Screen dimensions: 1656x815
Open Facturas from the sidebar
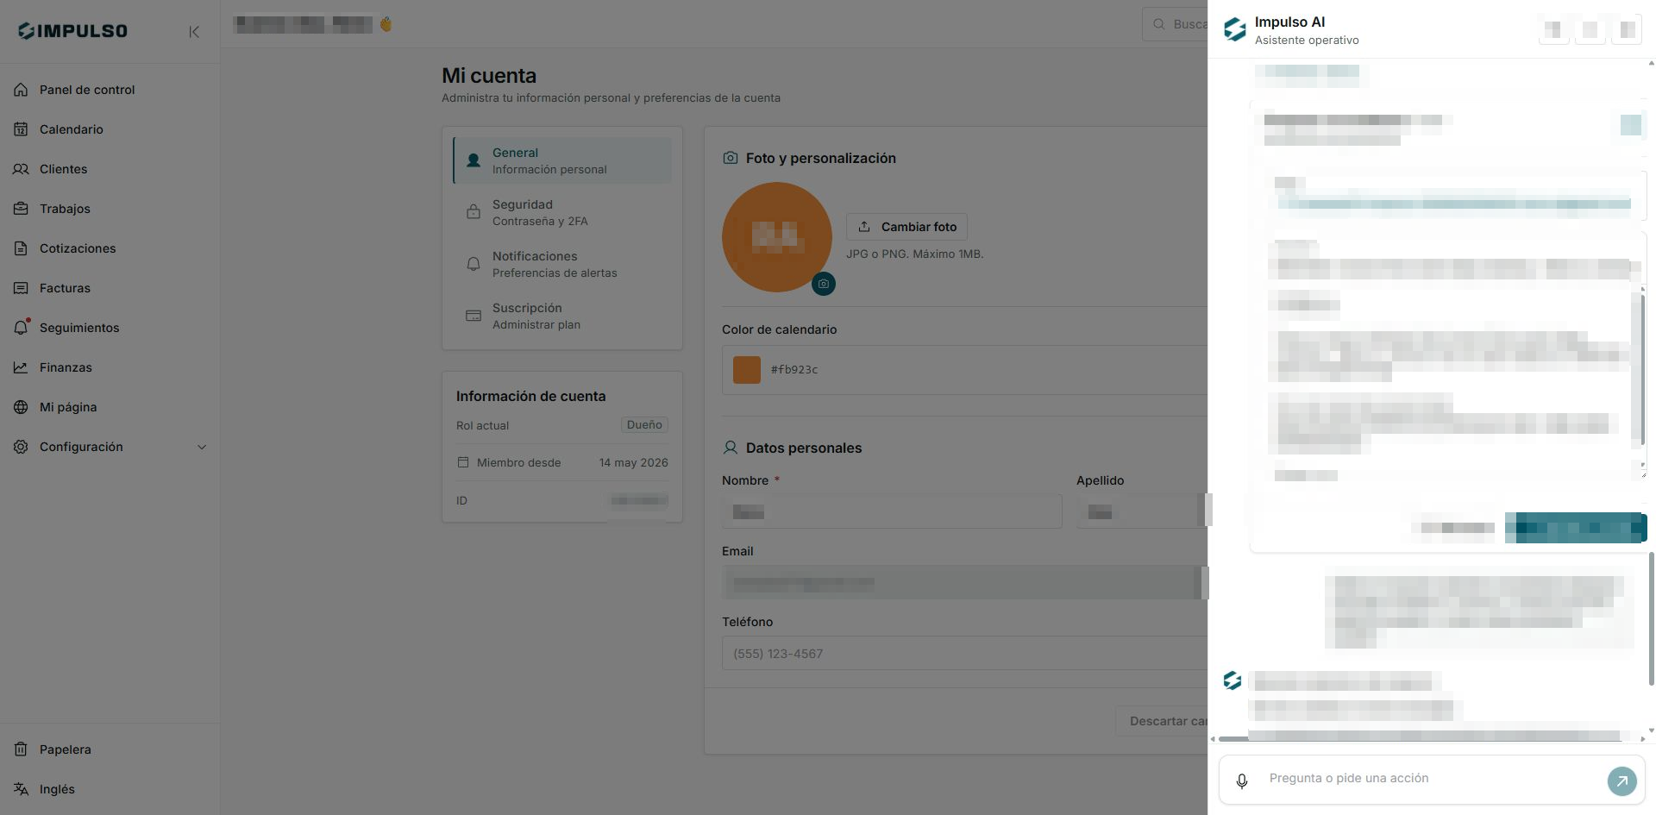tap(65, 288)
